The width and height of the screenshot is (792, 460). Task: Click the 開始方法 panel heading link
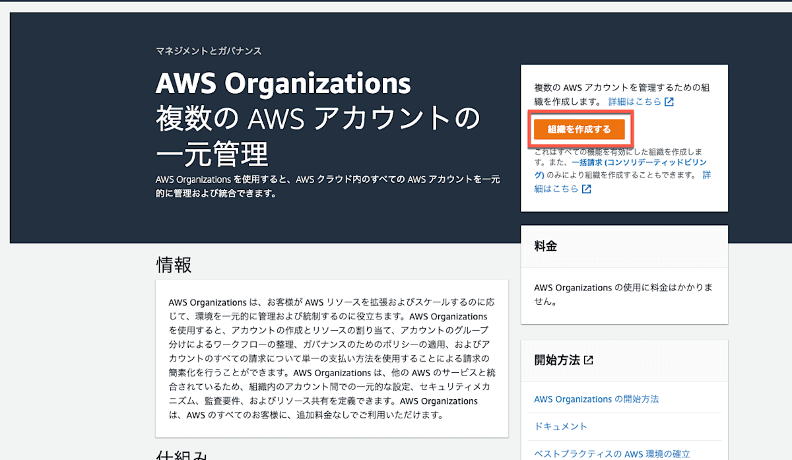point(556,360)
